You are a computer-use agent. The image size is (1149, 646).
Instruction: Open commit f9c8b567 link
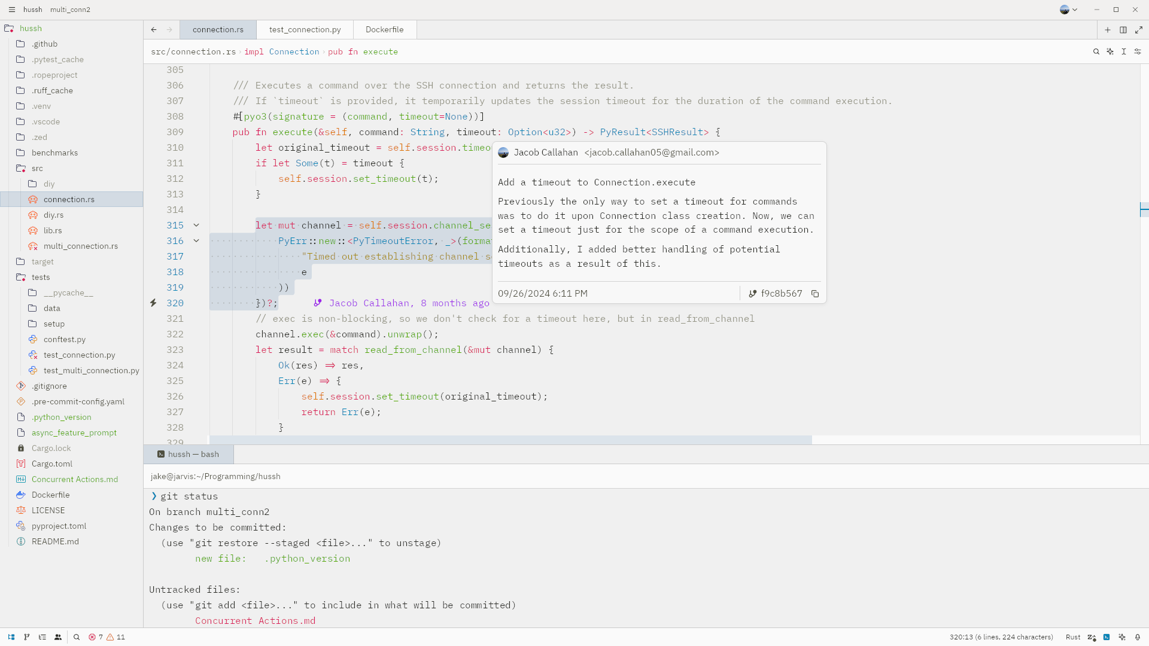[x=775, y=294]
